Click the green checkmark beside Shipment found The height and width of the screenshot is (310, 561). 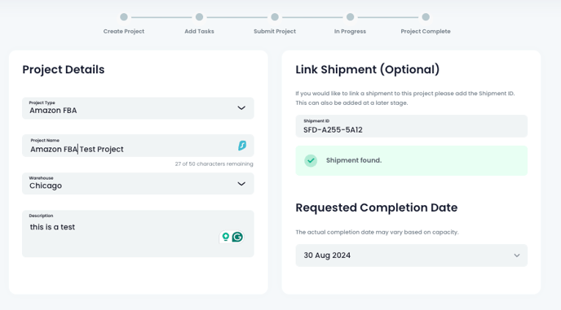tap(311, 160)
